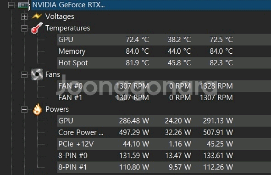
Task: Click the Powers flame icon
Action: coord(37,109)
